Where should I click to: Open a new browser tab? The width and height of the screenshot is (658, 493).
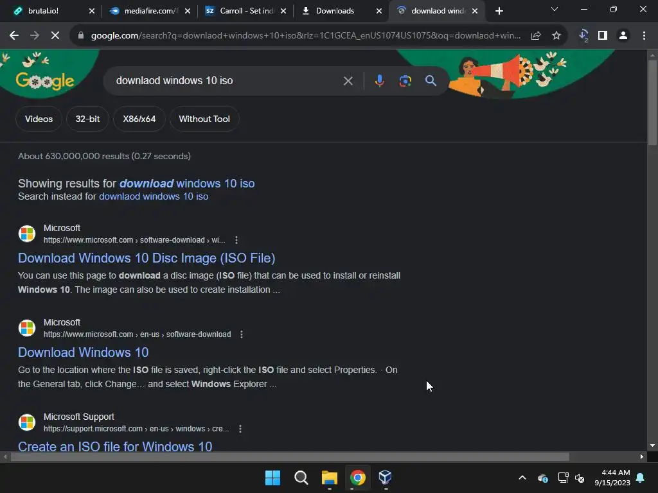tap(499, 11)
